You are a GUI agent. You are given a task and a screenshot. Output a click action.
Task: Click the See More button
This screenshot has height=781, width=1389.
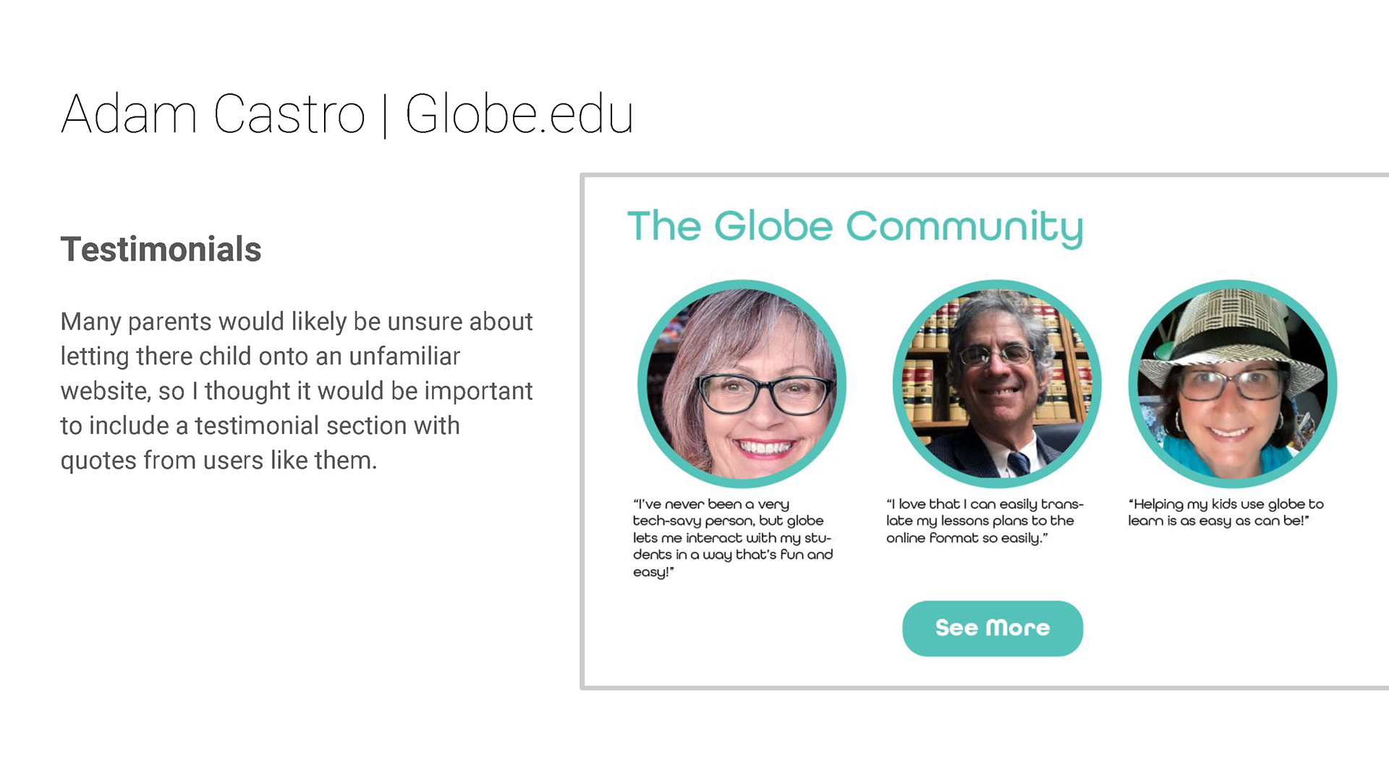point(993,628)
